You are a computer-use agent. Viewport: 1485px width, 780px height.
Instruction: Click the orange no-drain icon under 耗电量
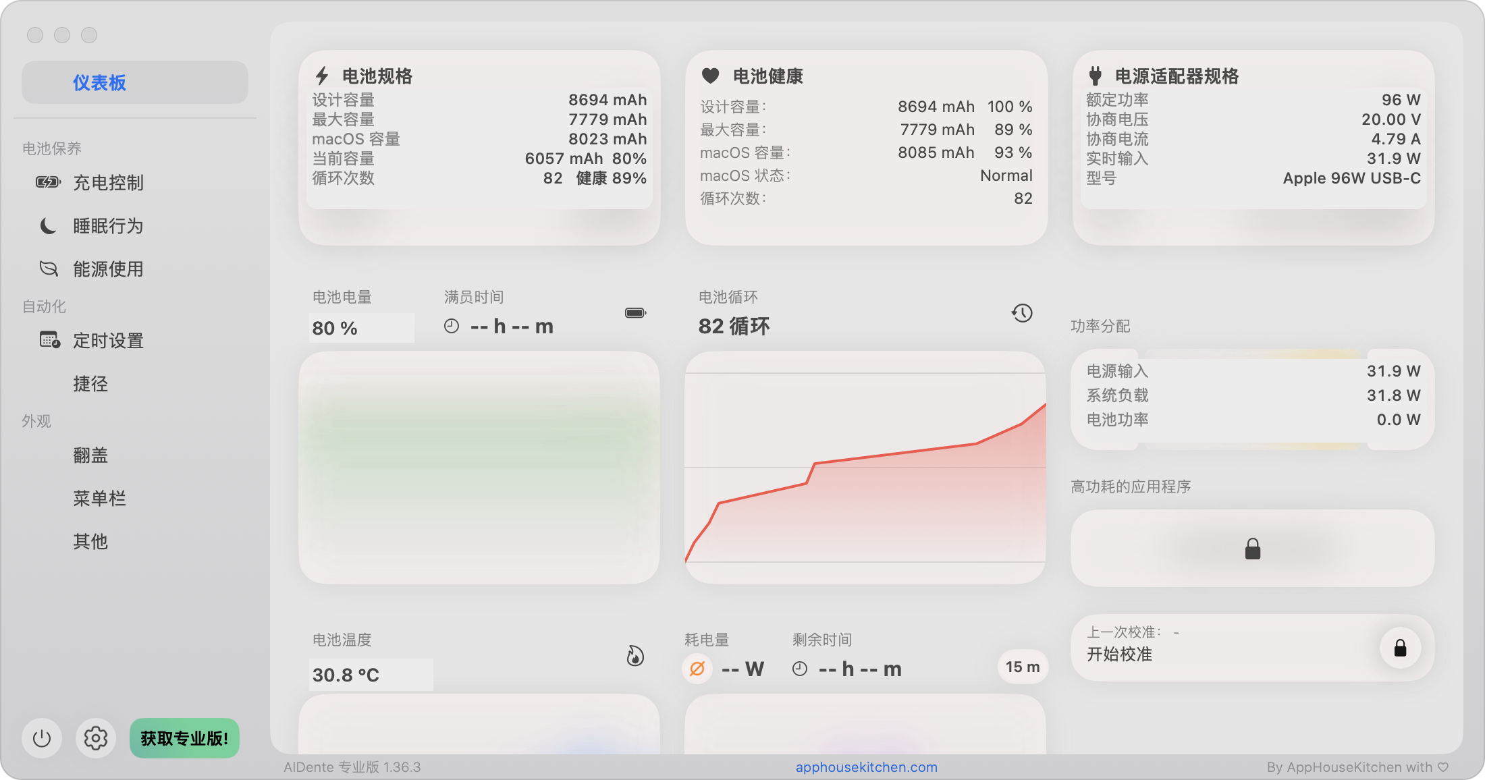coord(697,669)
